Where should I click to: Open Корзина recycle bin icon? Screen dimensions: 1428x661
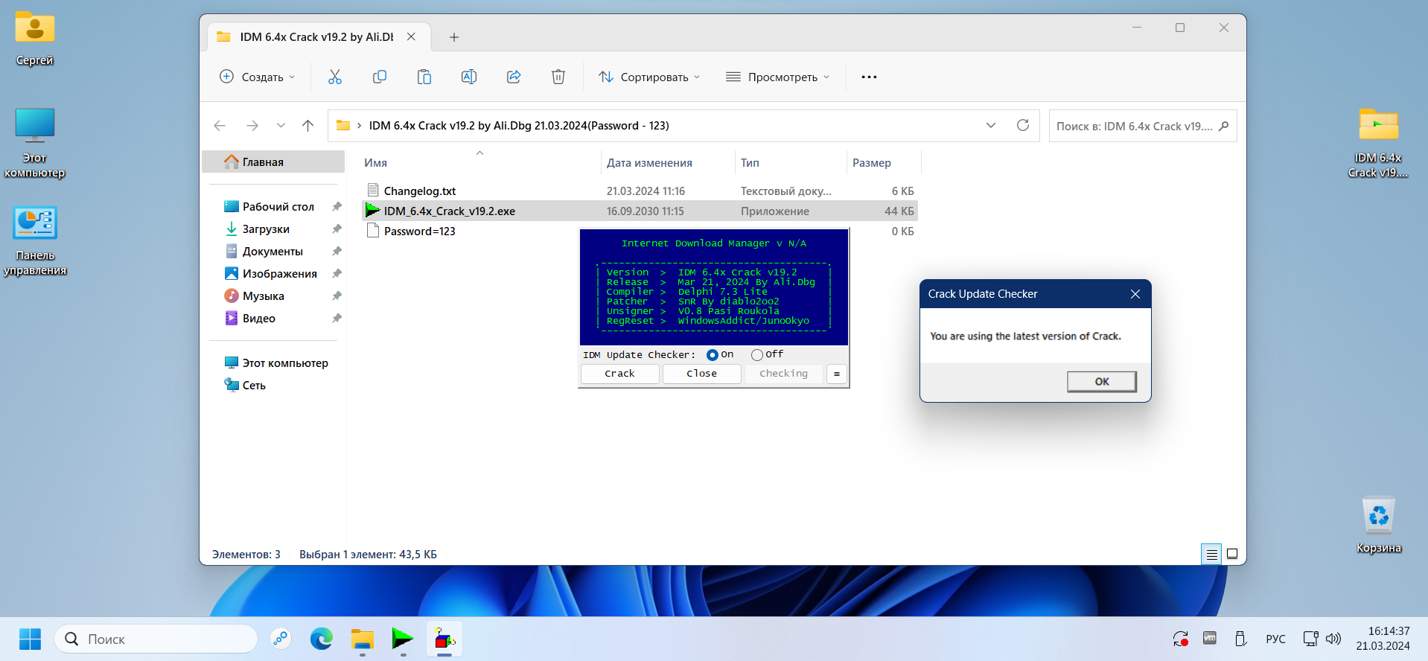(1378, 526)
